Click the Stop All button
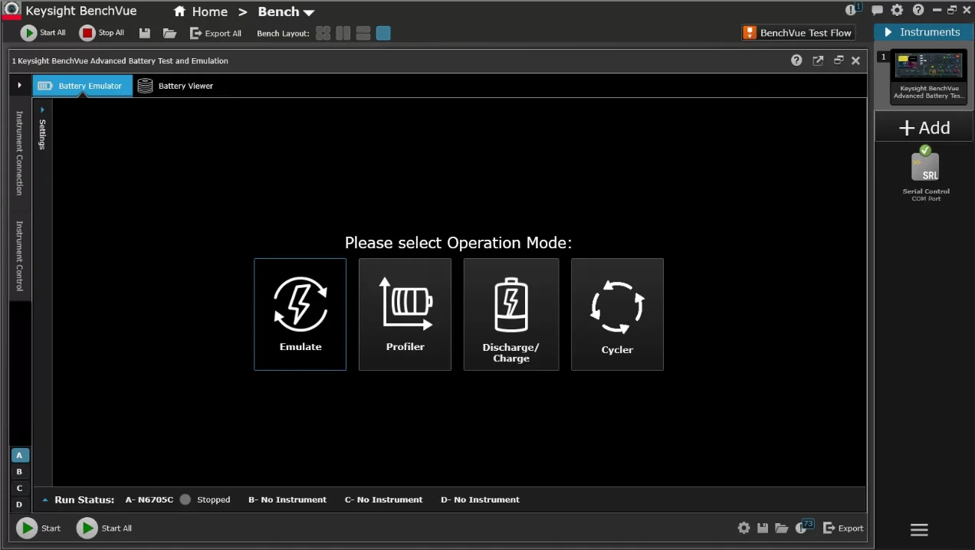 click(x=102, y=33)
